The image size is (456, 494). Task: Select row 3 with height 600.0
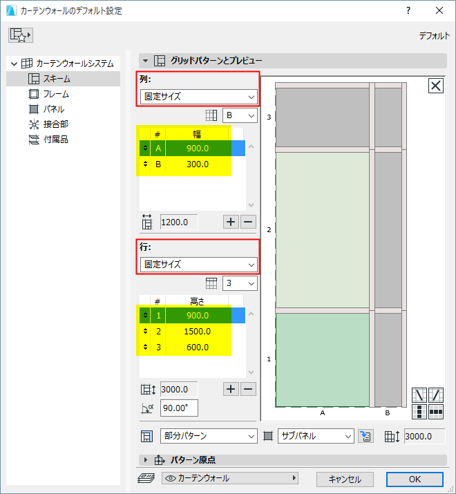tap(192, 348)
